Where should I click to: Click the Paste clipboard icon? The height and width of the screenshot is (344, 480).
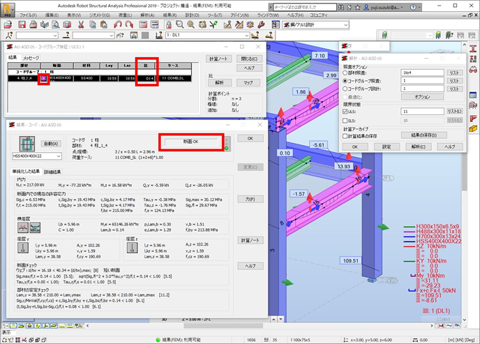104,25
